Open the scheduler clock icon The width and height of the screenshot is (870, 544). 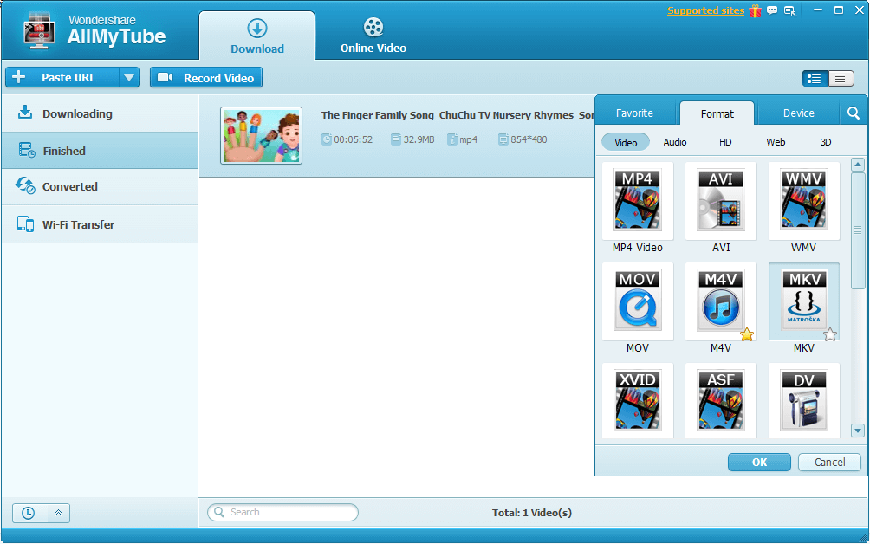point(28,513)
